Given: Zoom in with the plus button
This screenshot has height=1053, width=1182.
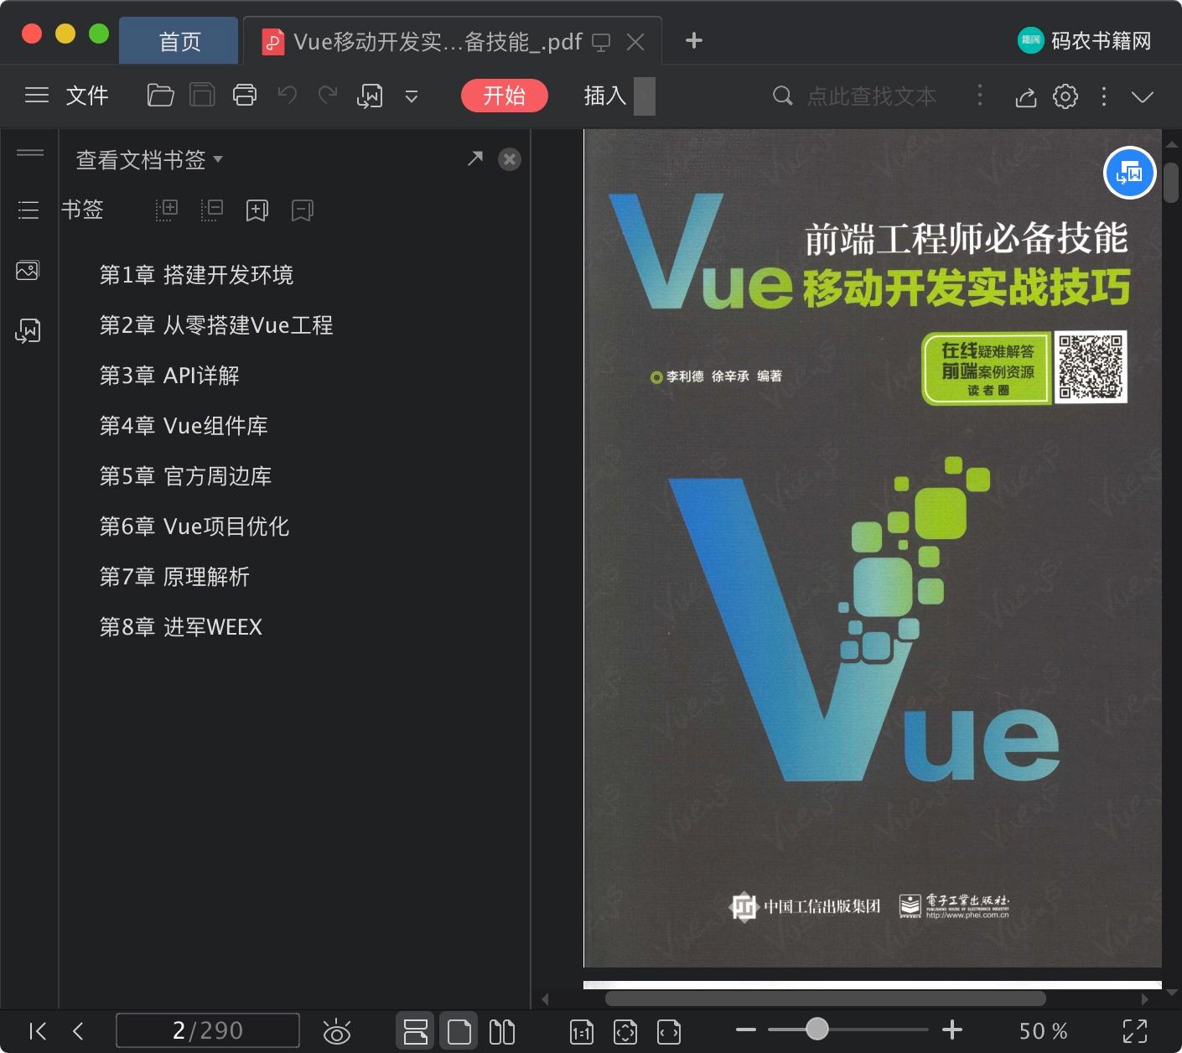Looking at the screenshot, I should (x=952, y=1030).
